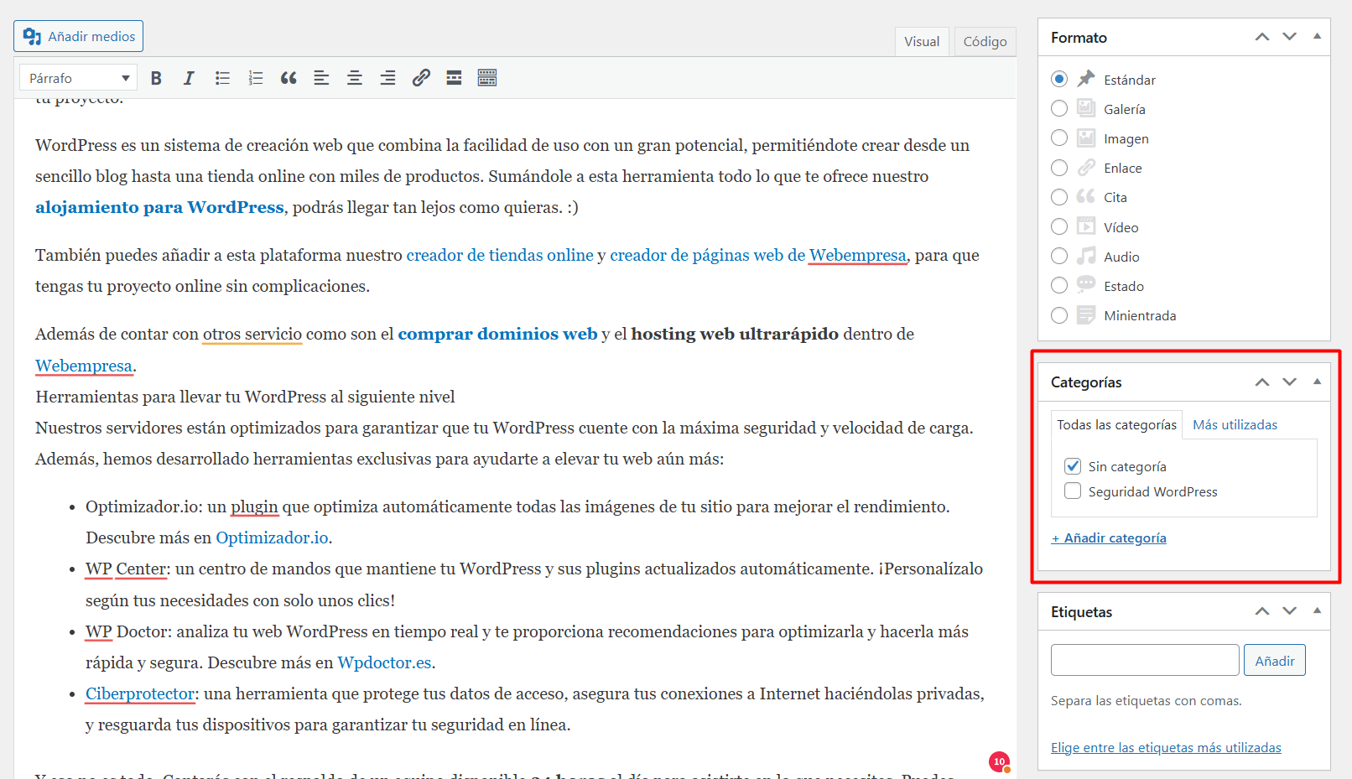Image resolution: width=1352 pixels, height=779 pixels.
Task: Click the Imagen format icon
Action: [x=1086, y=138]
